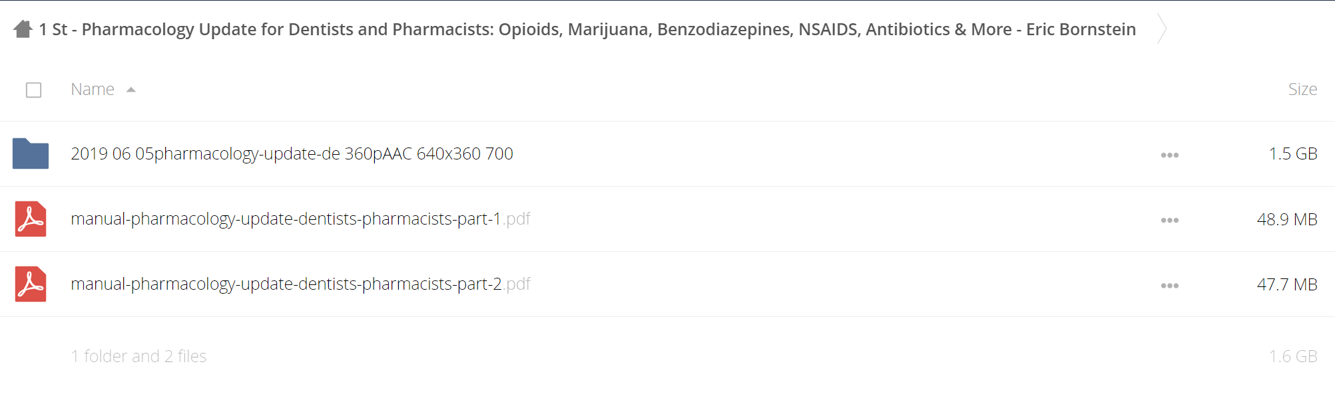Viewport: 1335px width, 398px height.
Task: Expand the breadcrumb chevron after Eric Bornstein
Action: (1162, 29)
